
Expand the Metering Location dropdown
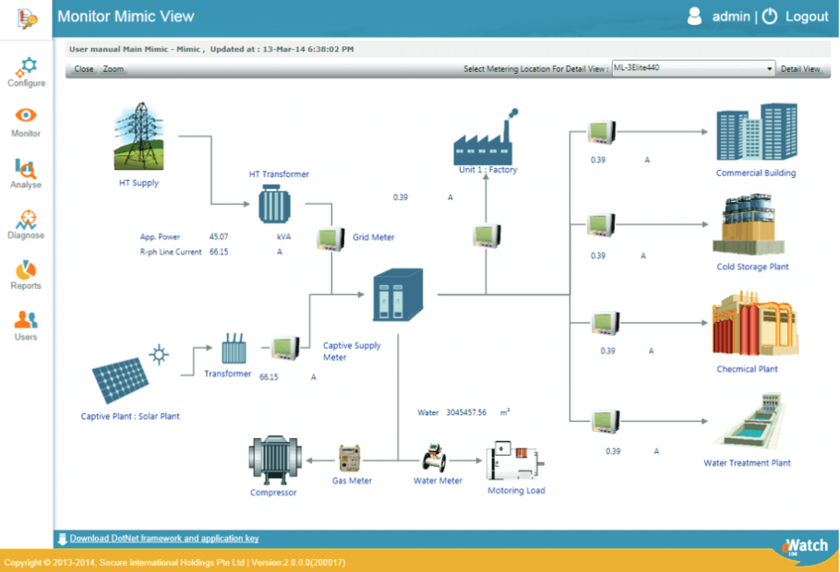(x=768, y=68)
